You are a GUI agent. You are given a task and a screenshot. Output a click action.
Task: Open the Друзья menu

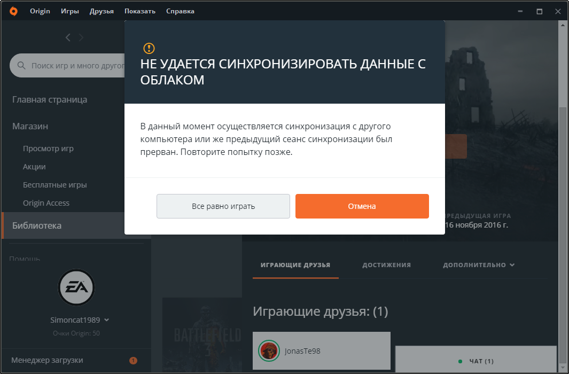pos(102,11)
